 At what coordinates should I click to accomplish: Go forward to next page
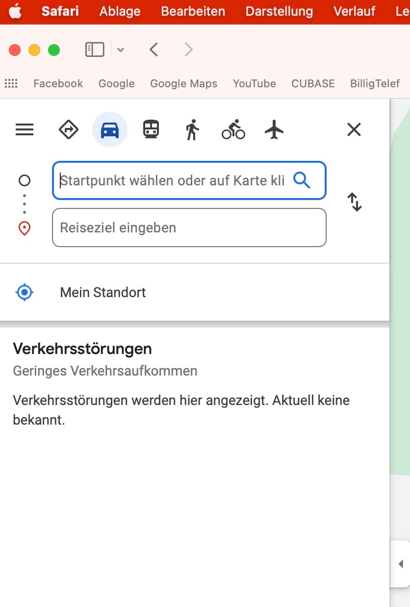tap(188, 50)
